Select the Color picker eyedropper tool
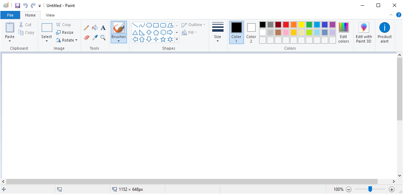 [x=95, y=38]
